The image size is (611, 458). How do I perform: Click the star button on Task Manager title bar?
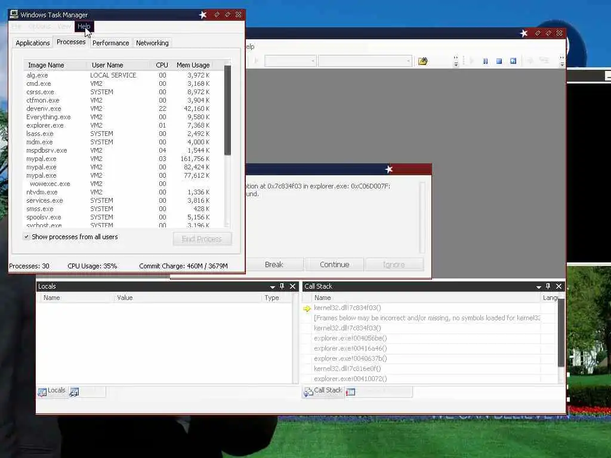[x=203, y=15]
